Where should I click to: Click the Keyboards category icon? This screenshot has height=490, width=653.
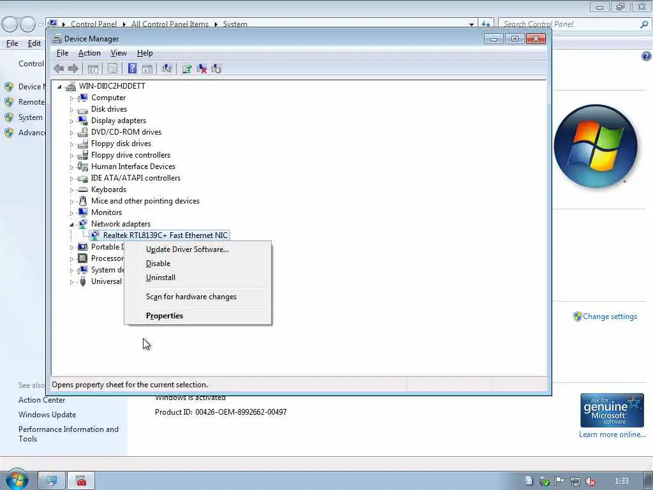[83, 189]
